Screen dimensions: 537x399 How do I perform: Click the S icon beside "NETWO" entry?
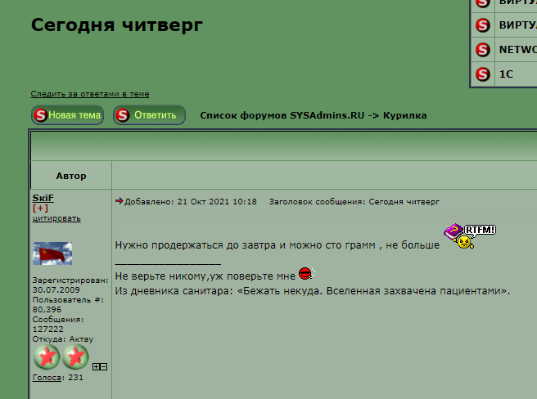pyautogui.click(x=483, y=50)
